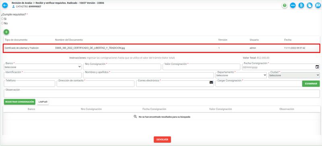Image resolution: width=322 pixels, height=146 pixels.
Task: Open help with the green question icon
Action: point(285,5)
